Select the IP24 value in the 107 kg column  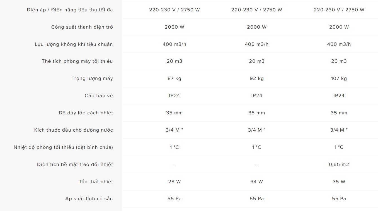[x=339, y=96]
